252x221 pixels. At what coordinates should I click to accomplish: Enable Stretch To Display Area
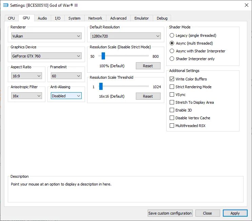192,102
